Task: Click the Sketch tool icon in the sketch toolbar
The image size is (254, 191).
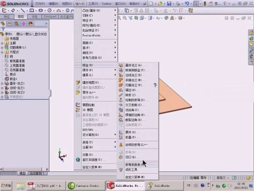Action: (4, 11)
